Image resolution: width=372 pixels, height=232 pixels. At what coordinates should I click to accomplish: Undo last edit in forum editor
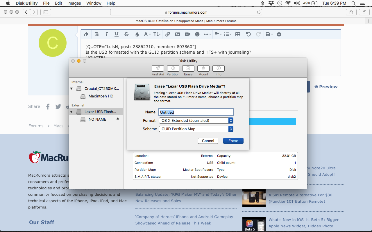click(248, 34)
